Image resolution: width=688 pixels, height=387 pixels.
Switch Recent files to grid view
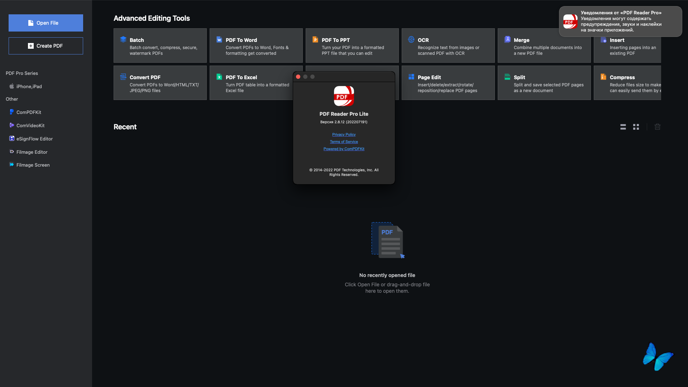tap(636, 127)
